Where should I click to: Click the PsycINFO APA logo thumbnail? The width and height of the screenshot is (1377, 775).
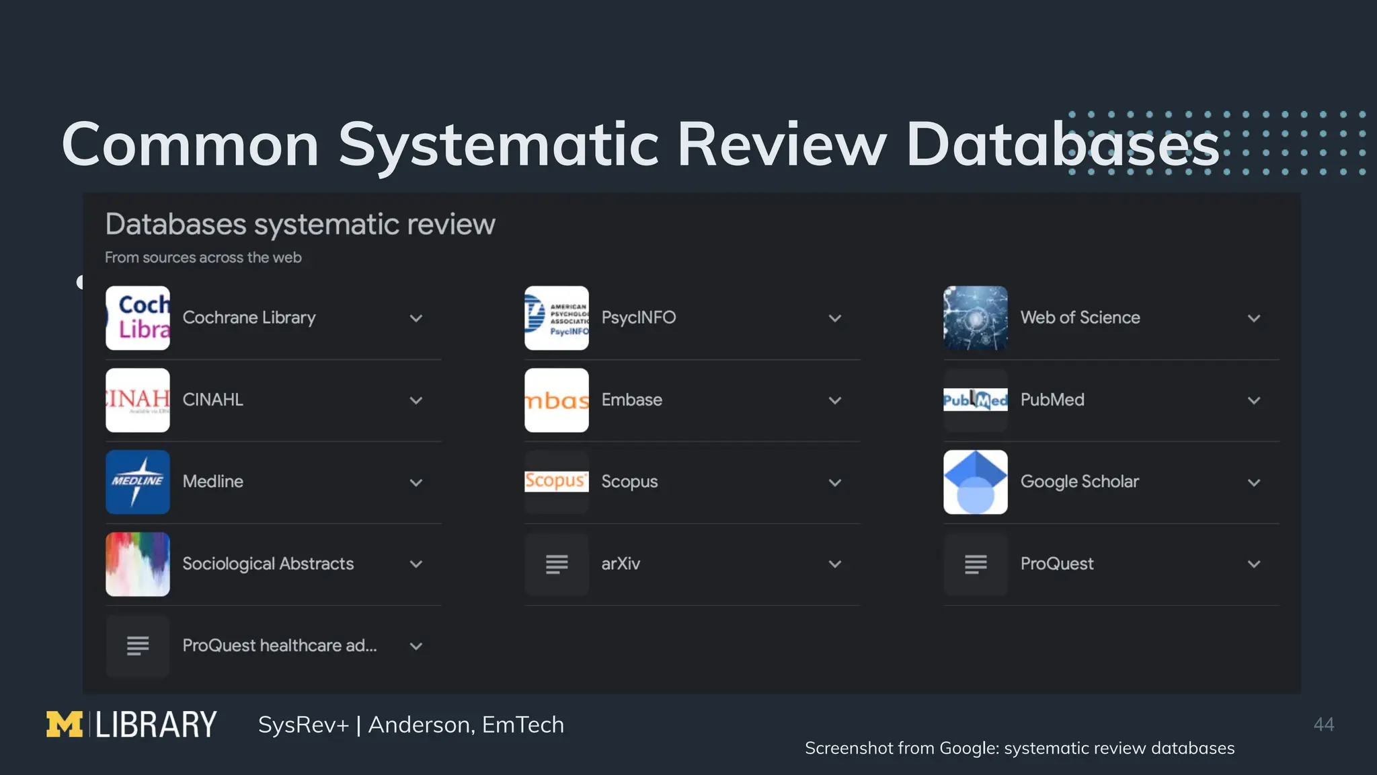556,318
